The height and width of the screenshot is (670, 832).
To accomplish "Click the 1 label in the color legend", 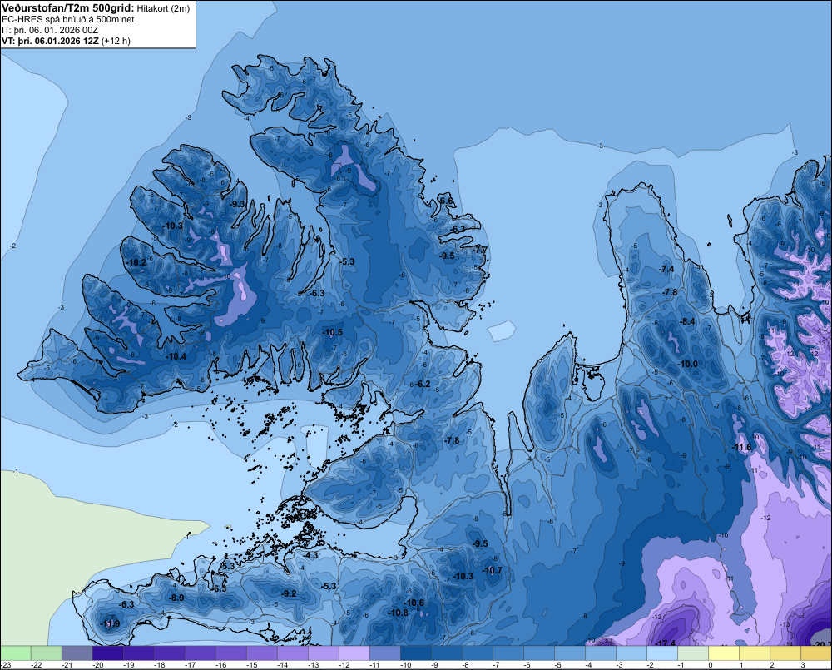I will click(x=741, y=665).
